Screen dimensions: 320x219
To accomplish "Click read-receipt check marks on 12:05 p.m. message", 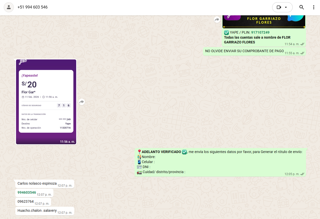I will click(x=302, y=174).
